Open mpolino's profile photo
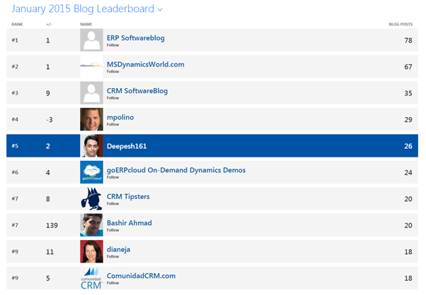Viewport: 426px width, 295px height. click(91, 119)
